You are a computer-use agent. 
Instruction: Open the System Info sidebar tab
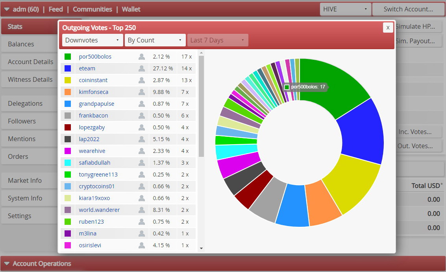click(30, 198)
